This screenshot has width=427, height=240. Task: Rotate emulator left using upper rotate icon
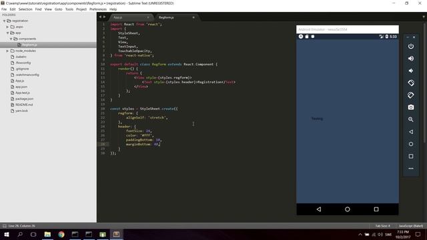click(411, 83)
